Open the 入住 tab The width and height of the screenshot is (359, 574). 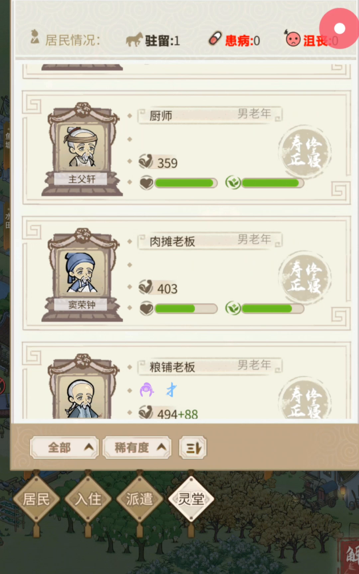pyautogui.click(x=88, y=499)
